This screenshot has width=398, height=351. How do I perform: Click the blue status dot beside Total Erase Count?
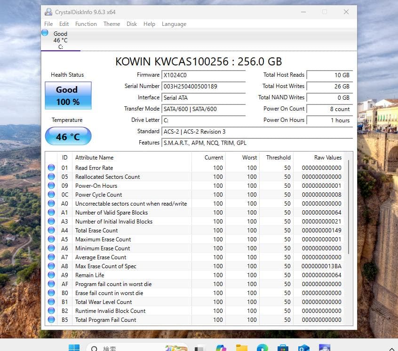click(52, 230)
